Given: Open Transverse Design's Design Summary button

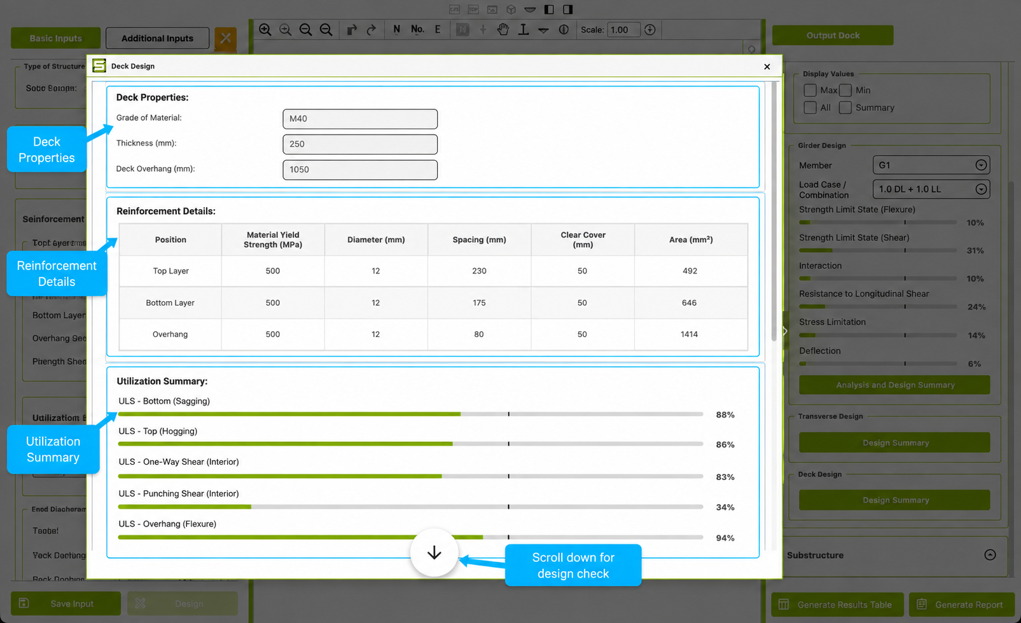Looking at the screenshot, I should (x=894, y=442).
